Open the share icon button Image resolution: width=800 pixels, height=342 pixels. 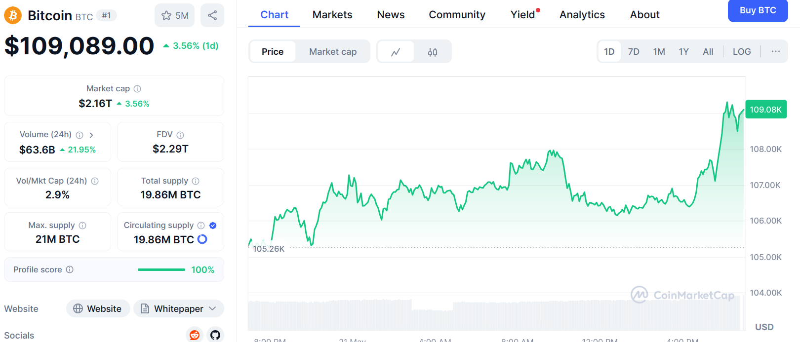pos(212,15)
